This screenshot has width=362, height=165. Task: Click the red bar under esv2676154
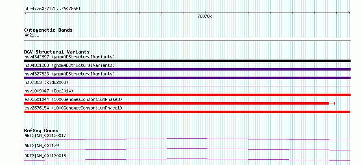click(x=187, y=112)
